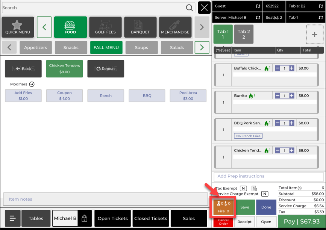Click the search magnifier icon
The image size is (326, 230).
190,8
